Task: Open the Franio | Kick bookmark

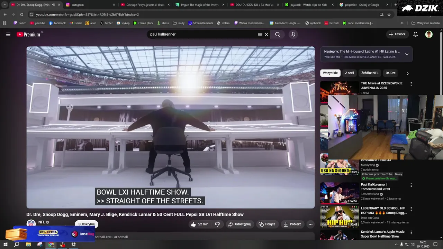Action: tap(143, 23)
